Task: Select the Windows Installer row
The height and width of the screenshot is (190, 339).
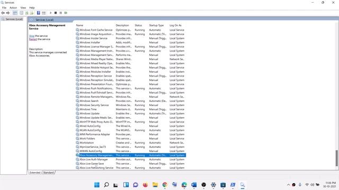Action: 131,42
